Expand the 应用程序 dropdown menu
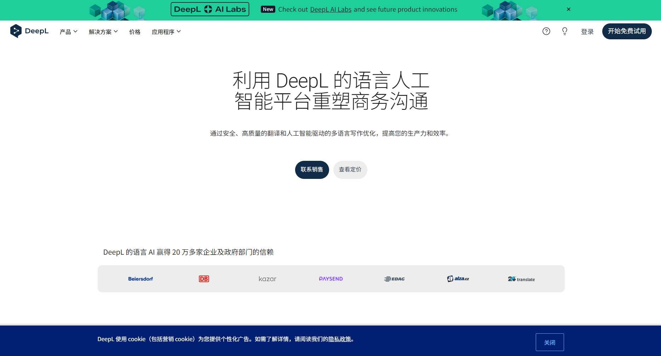The image size is (661, 356). pyautogui.click(x=166, y=32)
